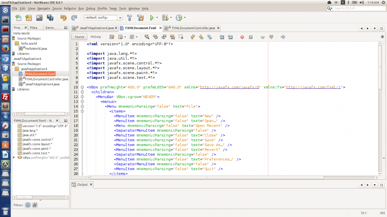Select JavaFXApplication4.java in Projects tree
387x217 pixels.
pos(42,84)
